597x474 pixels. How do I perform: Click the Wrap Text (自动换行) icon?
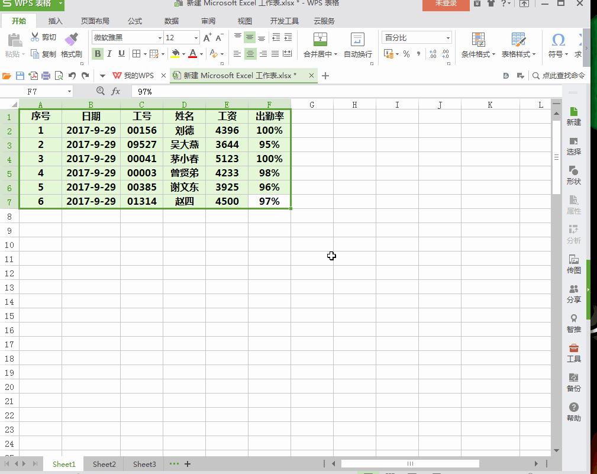point(357,40)
